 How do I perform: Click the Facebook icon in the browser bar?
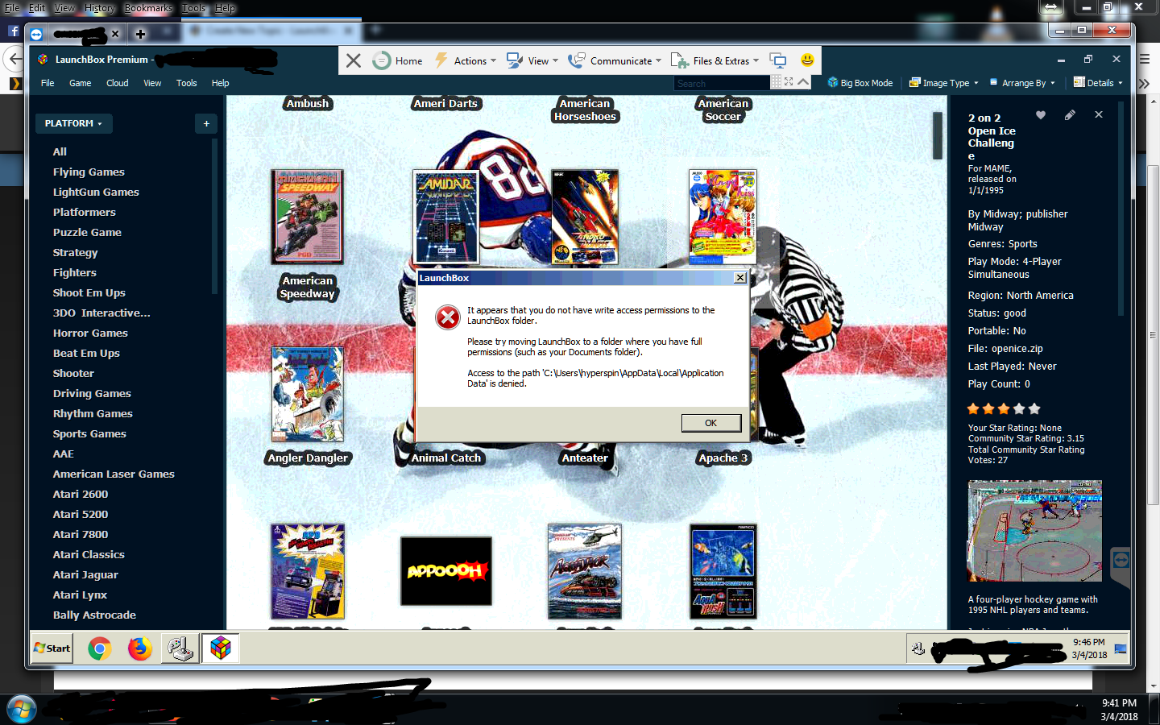(x=13, y=31)
